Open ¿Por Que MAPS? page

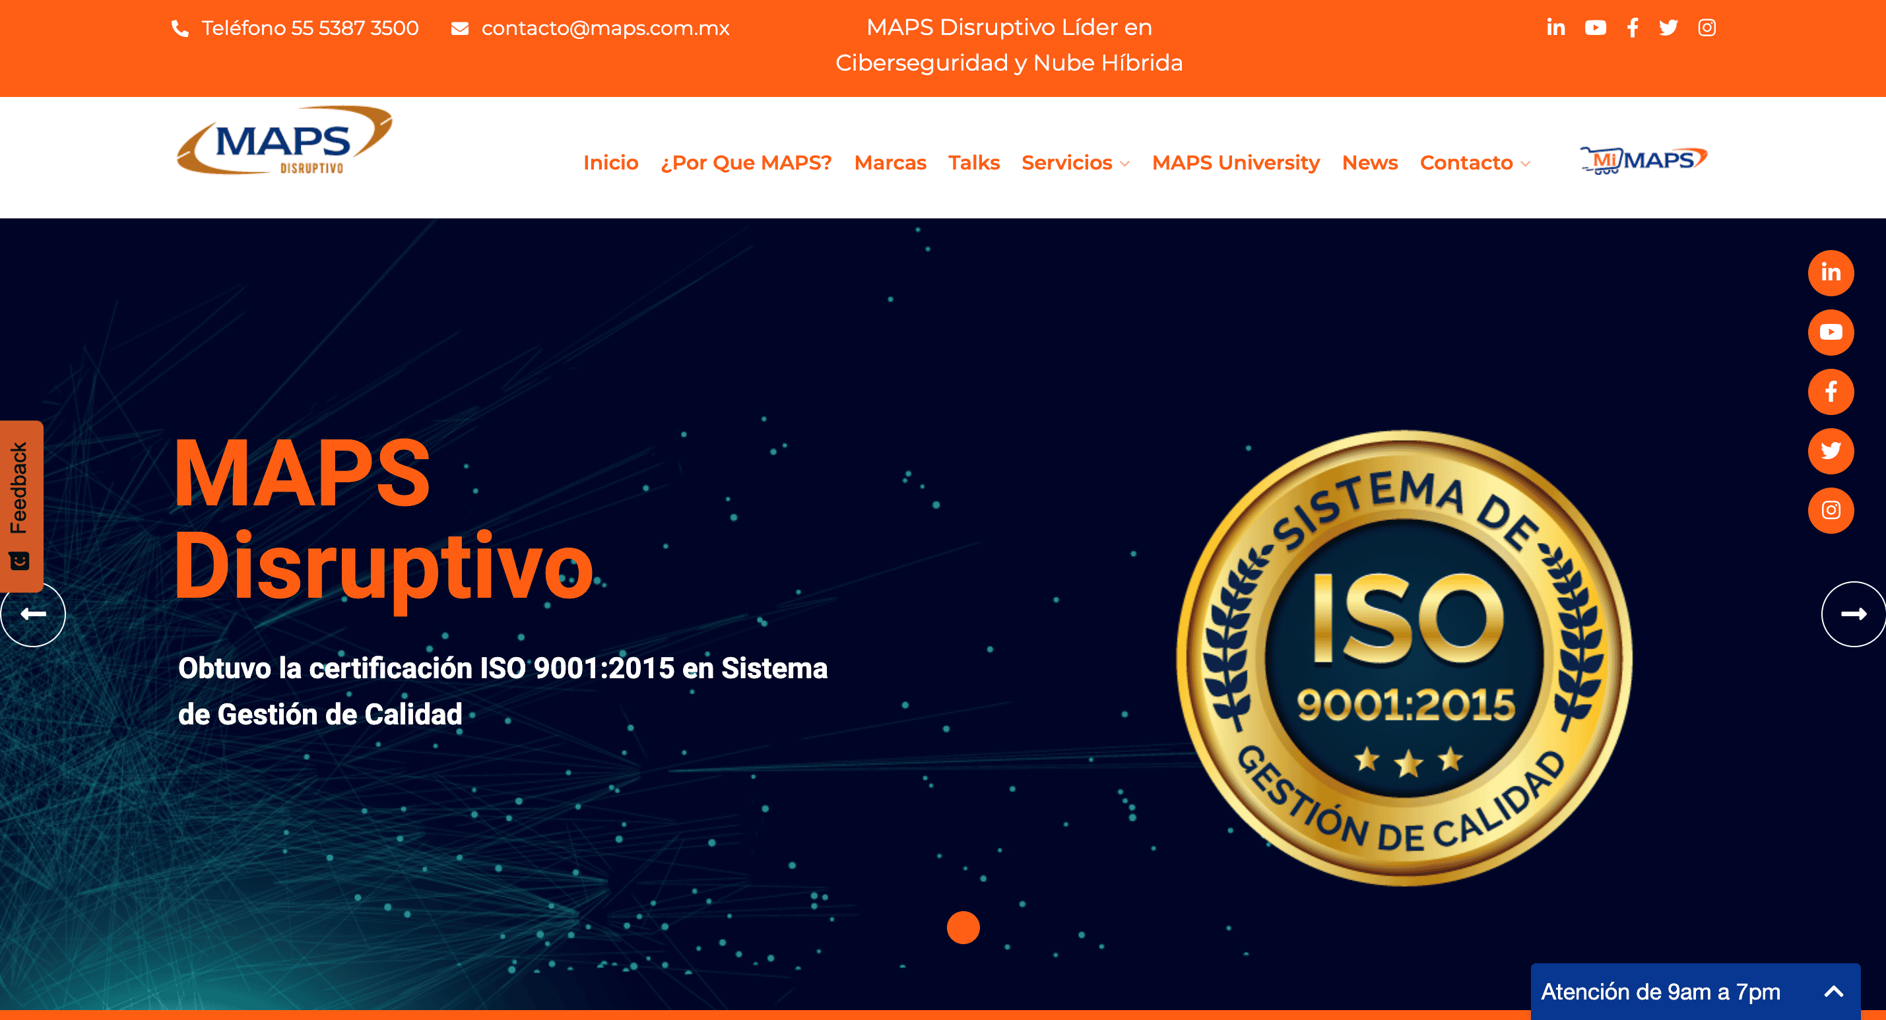746,162
